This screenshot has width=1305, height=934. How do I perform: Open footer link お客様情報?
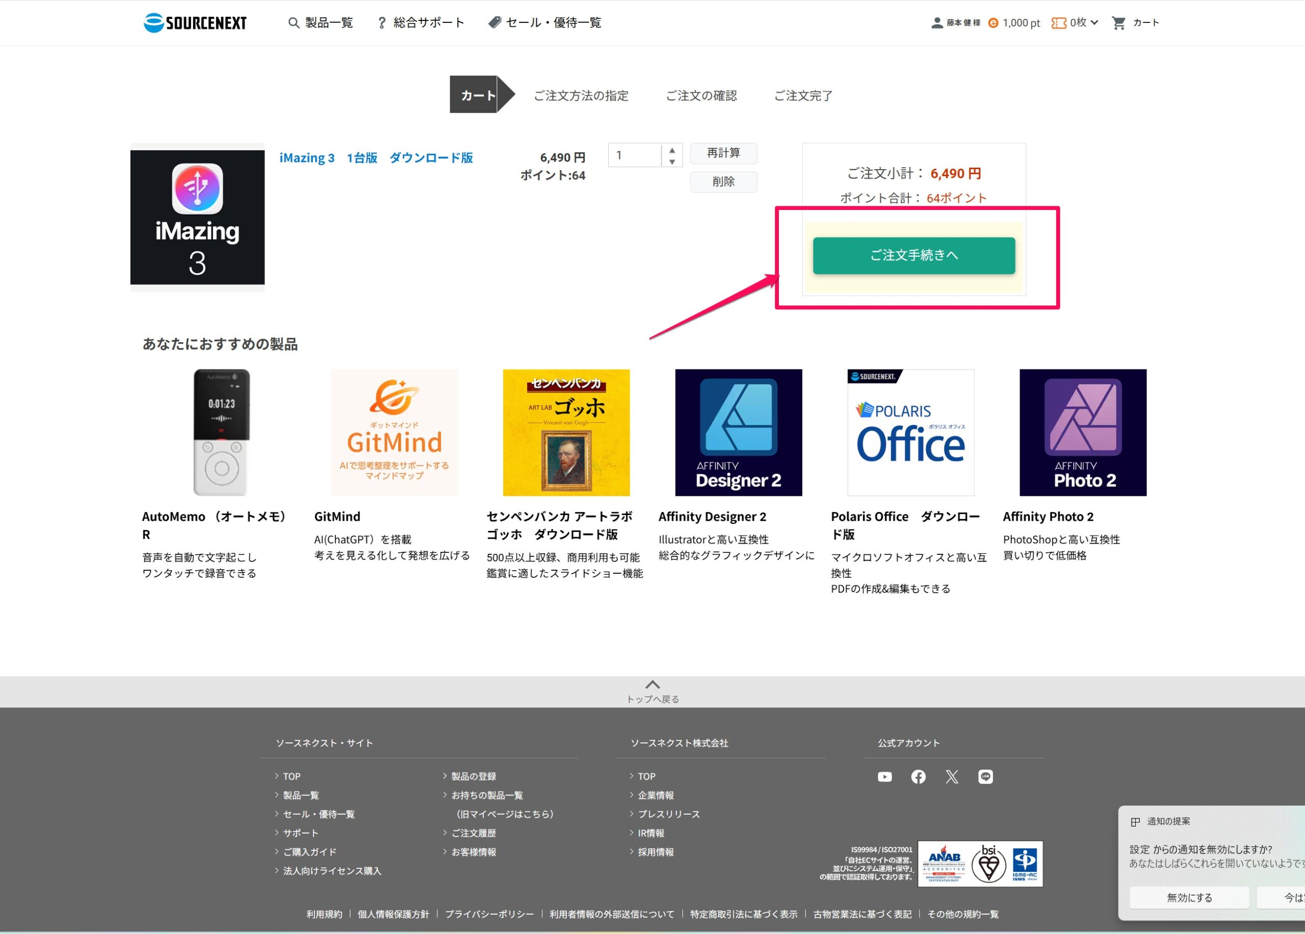pos(474,852)
